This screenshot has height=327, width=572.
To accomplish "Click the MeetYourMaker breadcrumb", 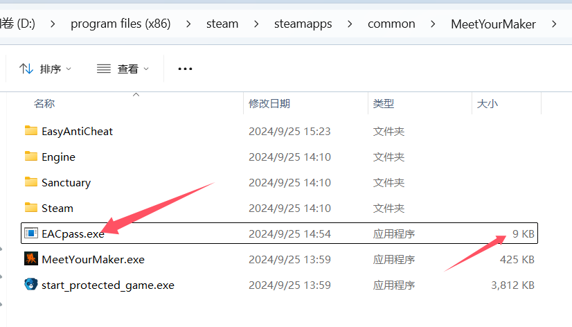I will click(493, 24).
